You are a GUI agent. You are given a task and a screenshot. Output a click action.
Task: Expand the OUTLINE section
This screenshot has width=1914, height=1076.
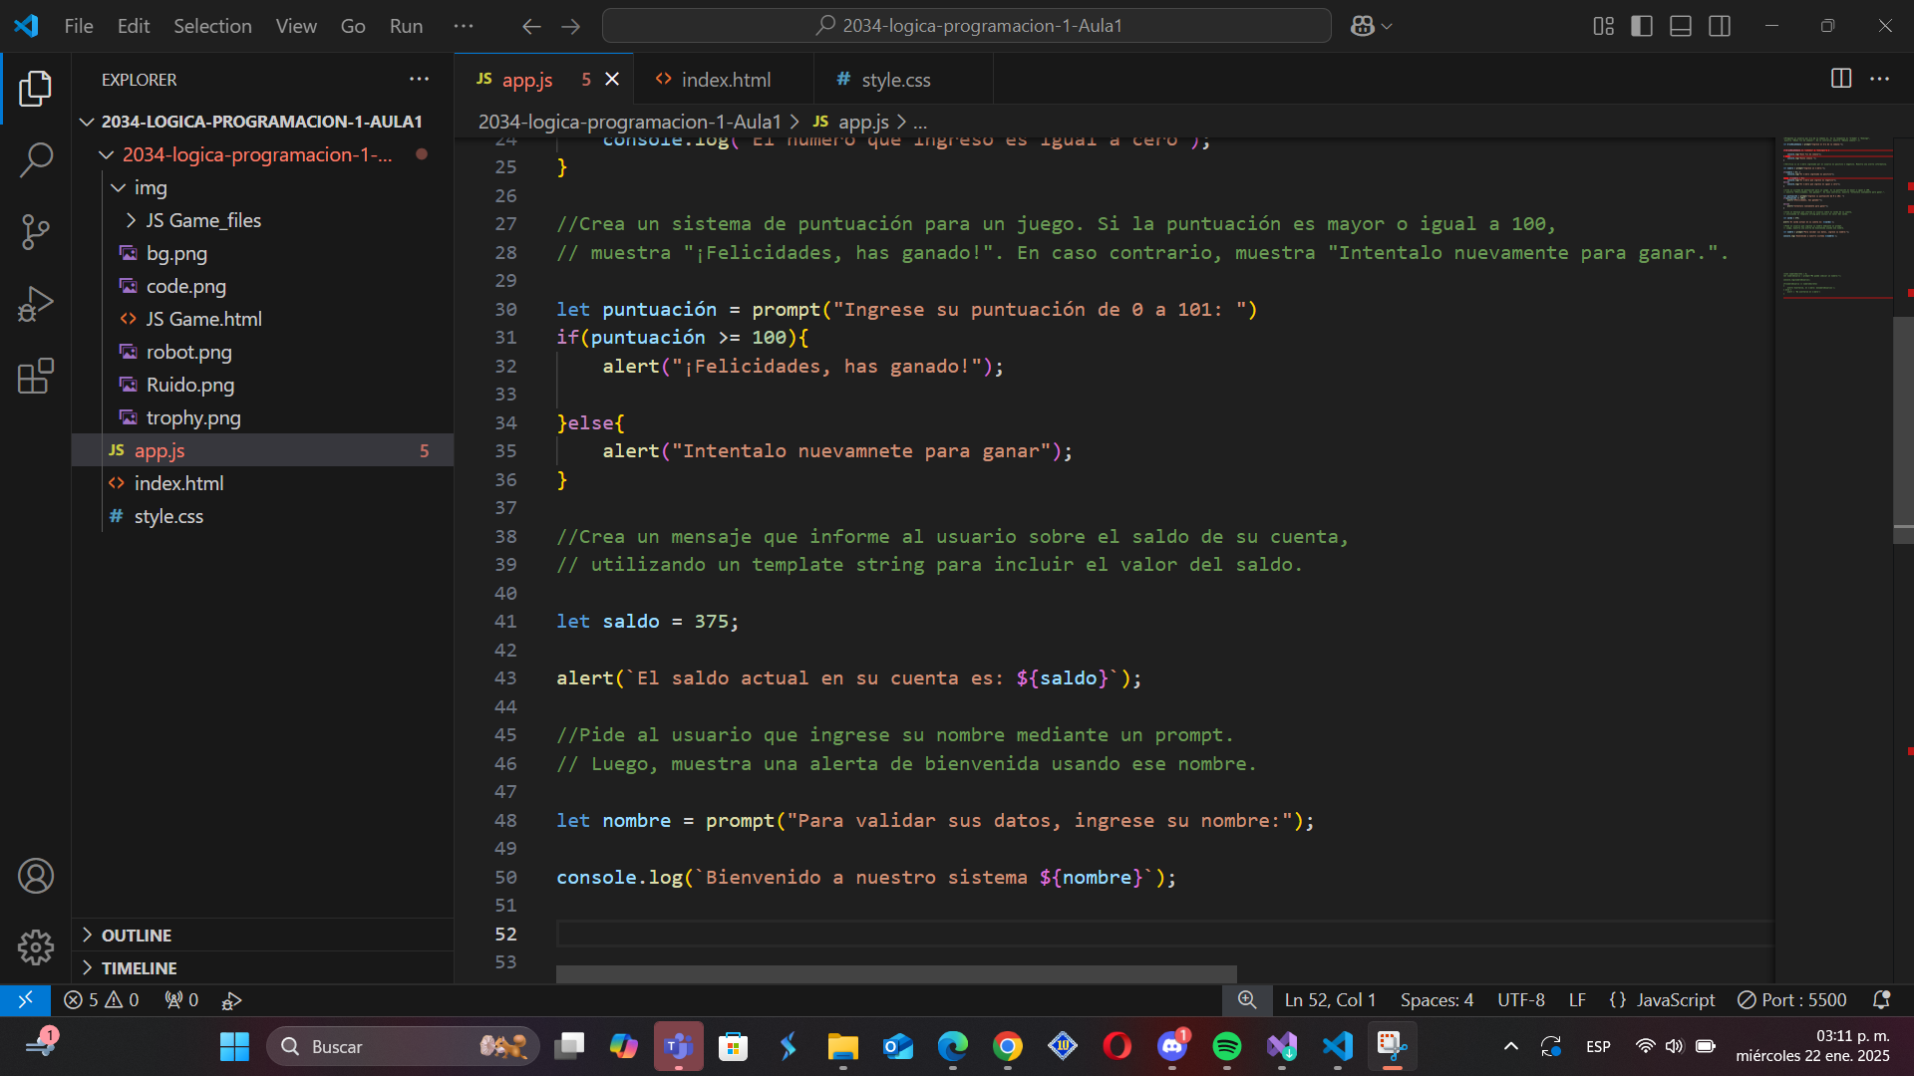262,935
